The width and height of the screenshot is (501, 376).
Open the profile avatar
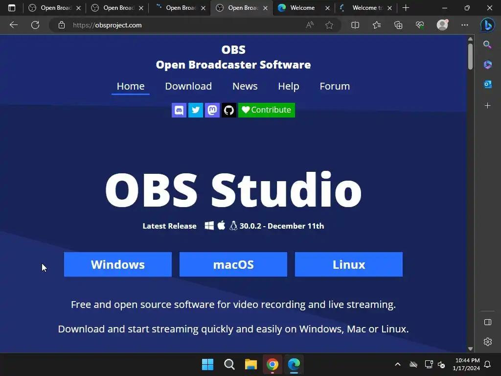pyautogui.click(x=442, y=25)
